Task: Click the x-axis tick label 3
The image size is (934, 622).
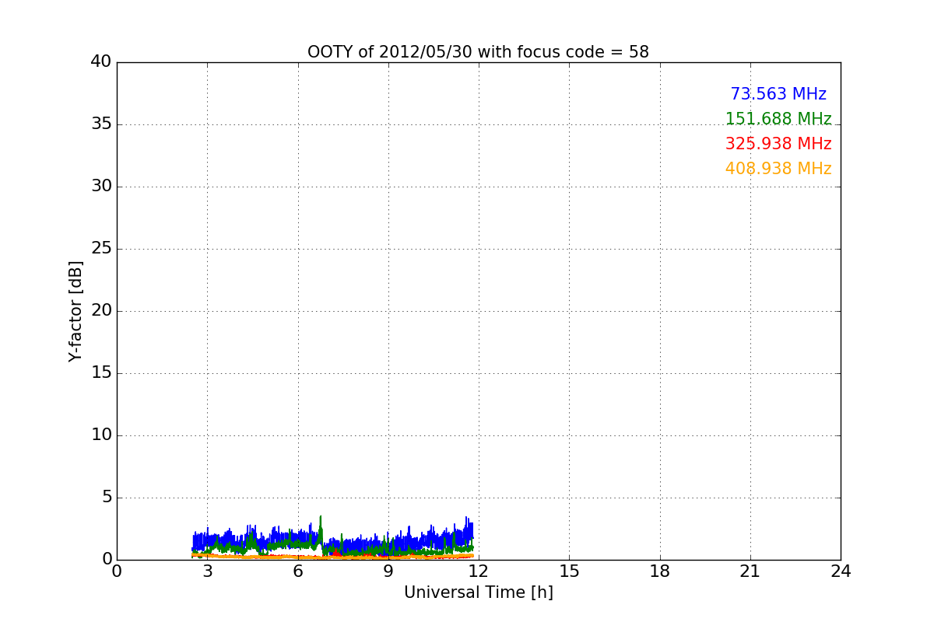Action: 207,571
